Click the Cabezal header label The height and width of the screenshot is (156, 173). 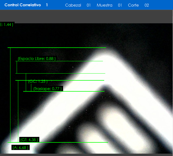pos(73,5)
